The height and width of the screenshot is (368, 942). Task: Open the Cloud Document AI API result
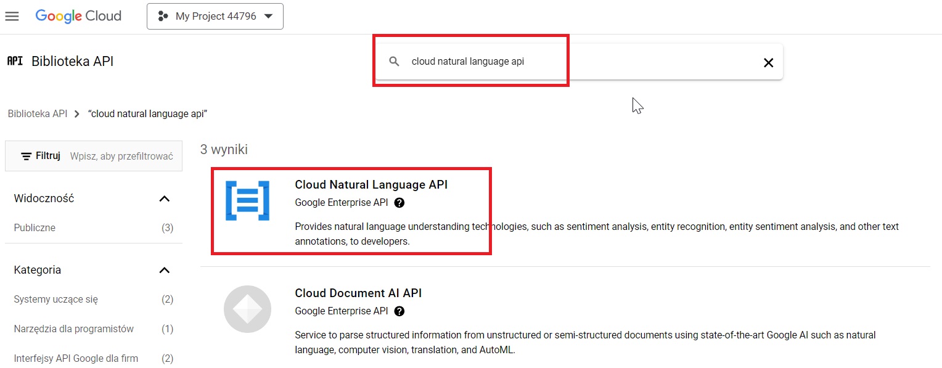[x=358, y=293]
